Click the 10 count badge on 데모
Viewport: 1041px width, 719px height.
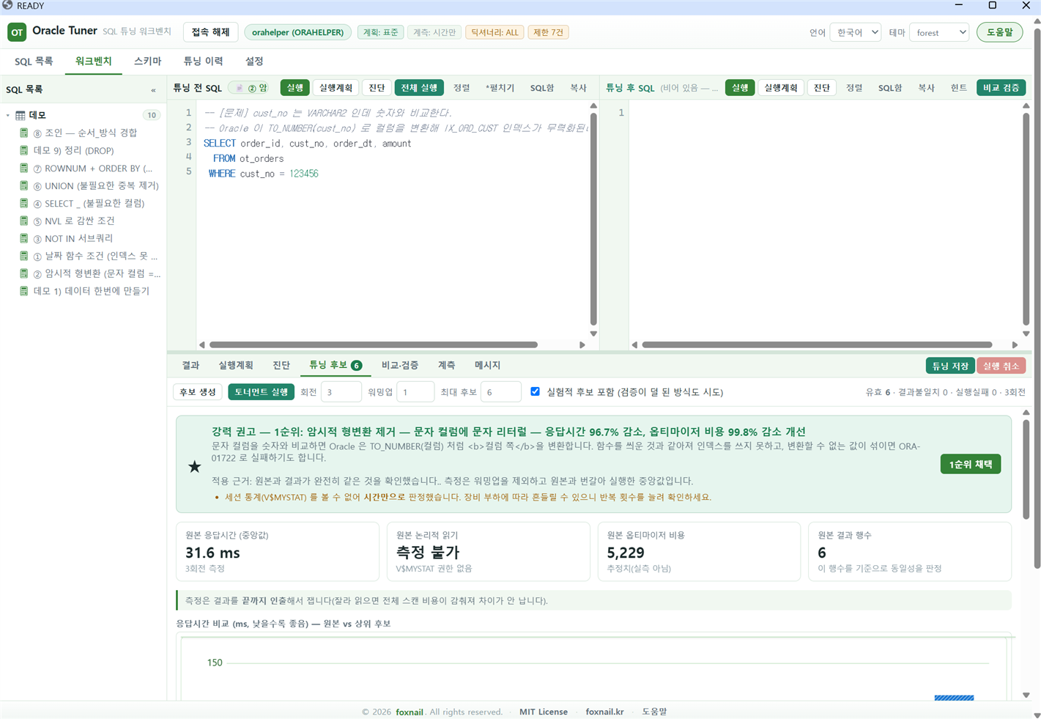click(x=151, y=115)
